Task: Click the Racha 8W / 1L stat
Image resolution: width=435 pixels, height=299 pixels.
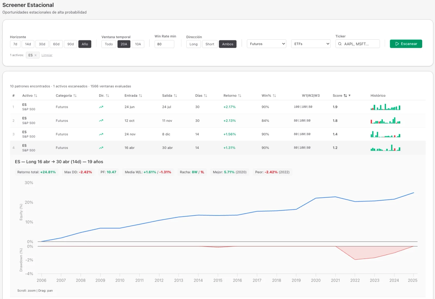Action: click(x=192, y=172)
